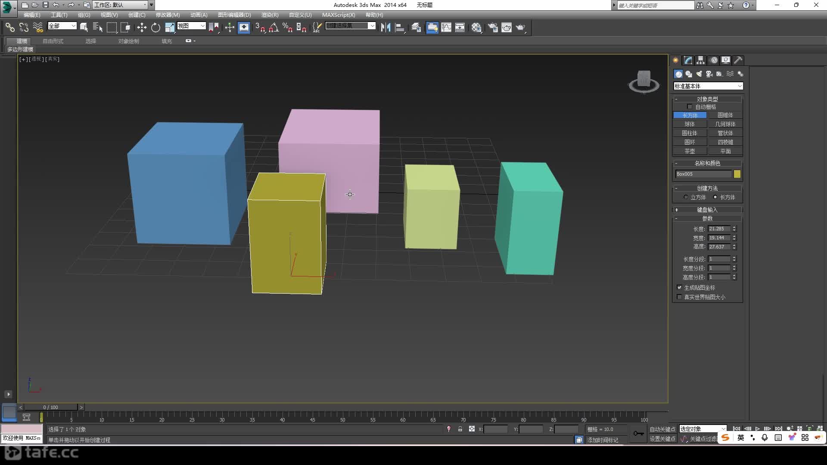The height and width of the screenshot is (465, 827).
Task: Activate the Select and Link tool
Action: coord(9,28)
